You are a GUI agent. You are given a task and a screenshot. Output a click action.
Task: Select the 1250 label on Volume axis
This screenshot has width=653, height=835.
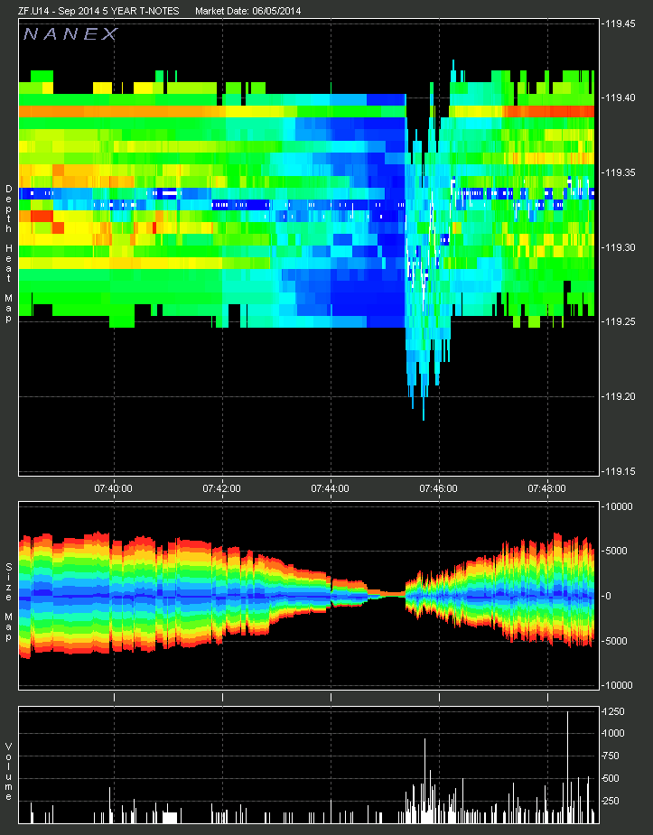pyautogui.click(x=613, y=711)
